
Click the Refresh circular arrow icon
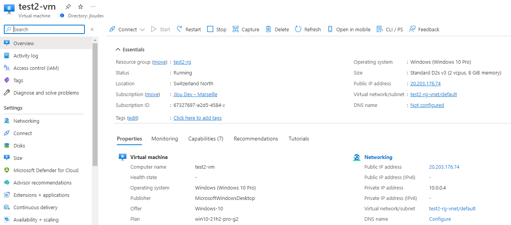(x=298, y=29)
